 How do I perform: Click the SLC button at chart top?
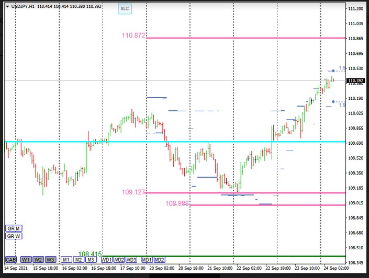124,9
